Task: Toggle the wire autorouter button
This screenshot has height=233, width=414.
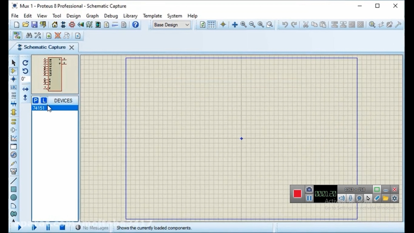Action: pyautogui.click(x=17, y=36)
